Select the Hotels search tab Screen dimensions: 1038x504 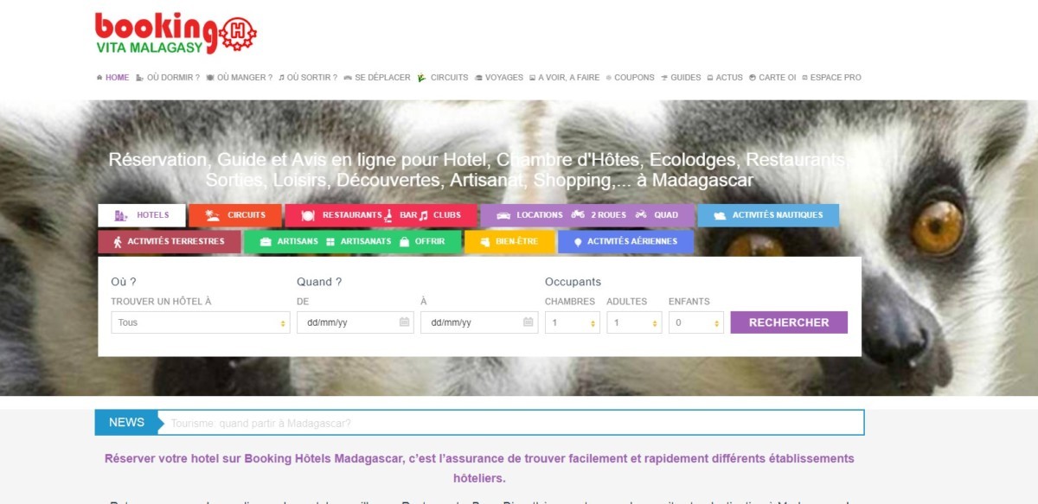point(142,215)
